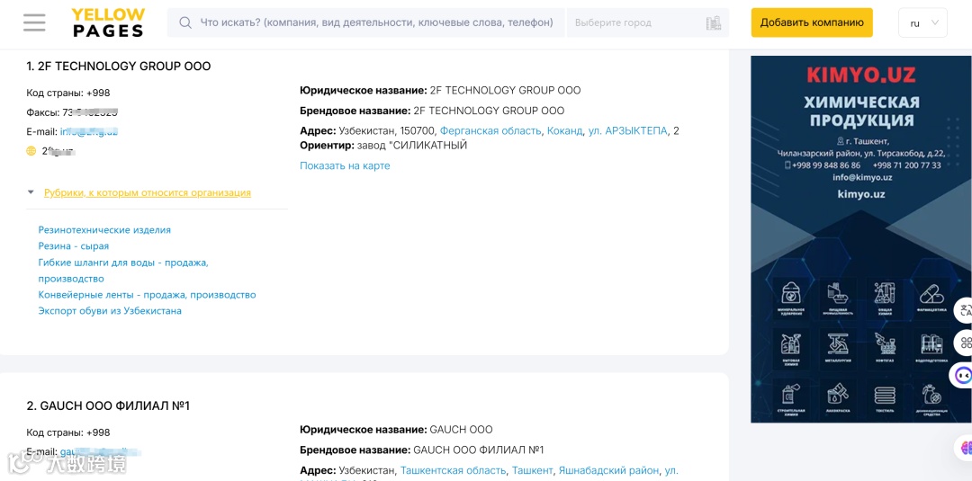972x481 pixels.
Task: Open the 'ru' language dropdown
Action: (922, 22)
